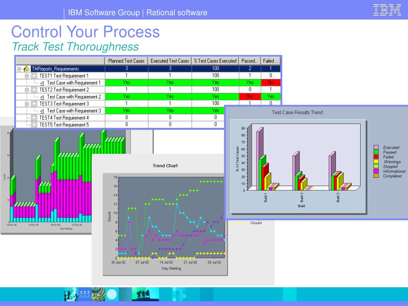Collapse TEST2 Test Requirement 2 node

tap(27, 90)
